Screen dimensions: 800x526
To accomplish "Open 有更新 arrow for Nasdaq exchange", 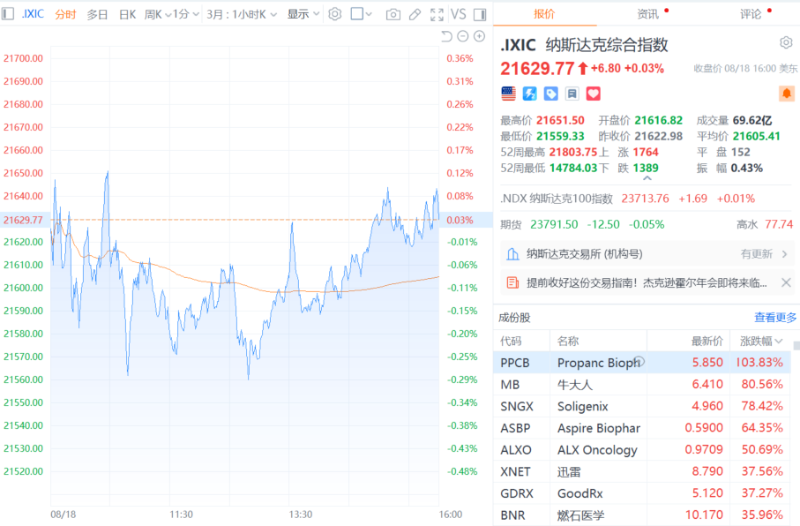I will [x=785, y=254].
